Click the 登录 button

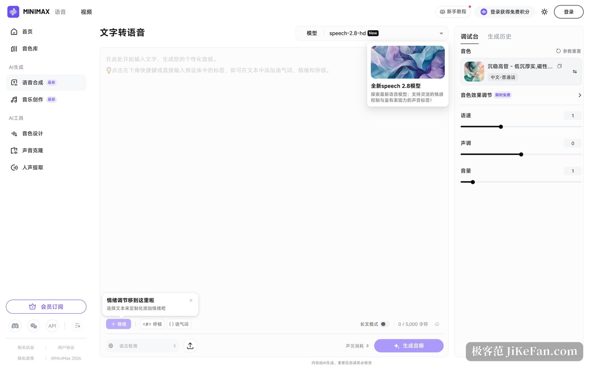point(569,12)
